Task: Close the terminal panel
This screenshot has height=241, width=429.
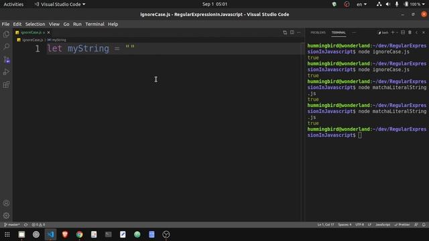Action: tap(424, 33)
